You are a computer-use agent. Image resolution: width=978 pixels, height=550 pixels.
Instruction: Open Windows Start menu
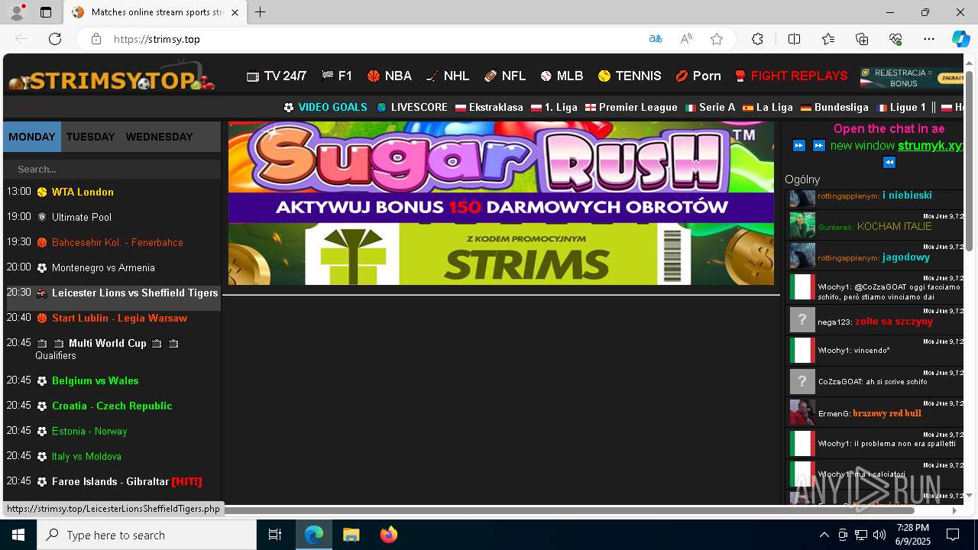pyautogui.click(x=18, y=535)
